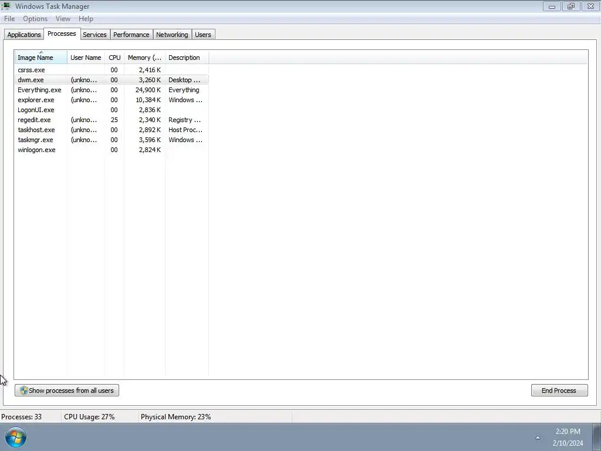Minimize the Task Manager window
The height and width of the screenshot is (451, 601).
click(552, 6)
